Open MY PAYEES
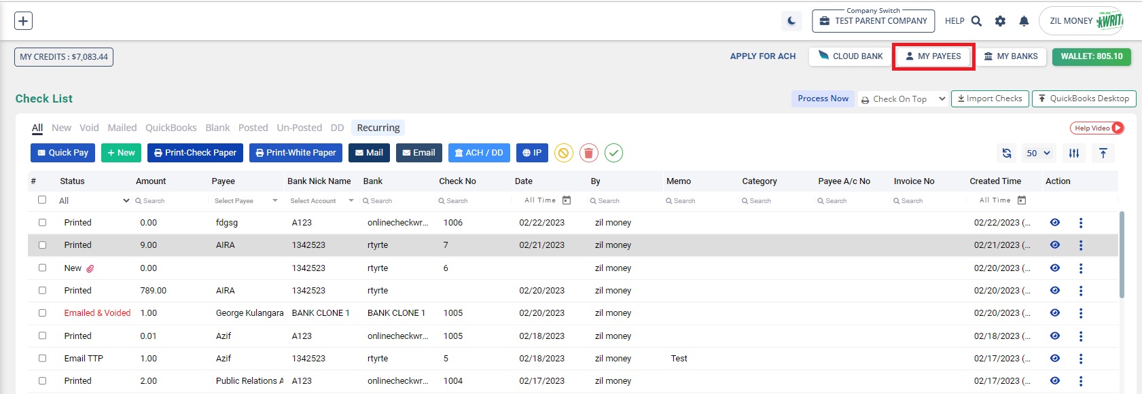1142x394 pixels. 933,56
